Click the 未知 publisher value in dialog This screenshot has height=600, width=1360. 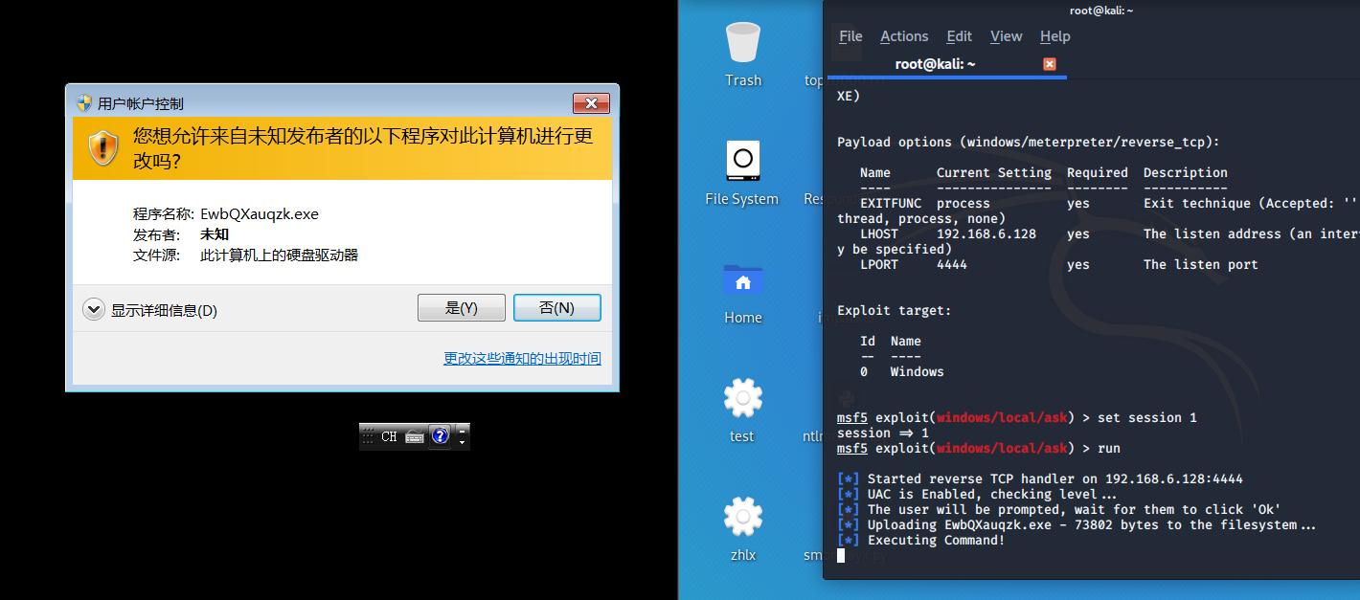[x=215, y=234]
